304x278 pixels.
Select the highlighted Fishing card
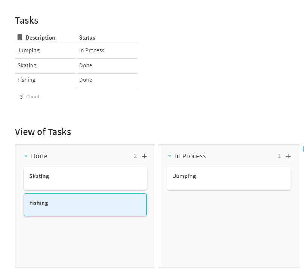pos(85,205)
